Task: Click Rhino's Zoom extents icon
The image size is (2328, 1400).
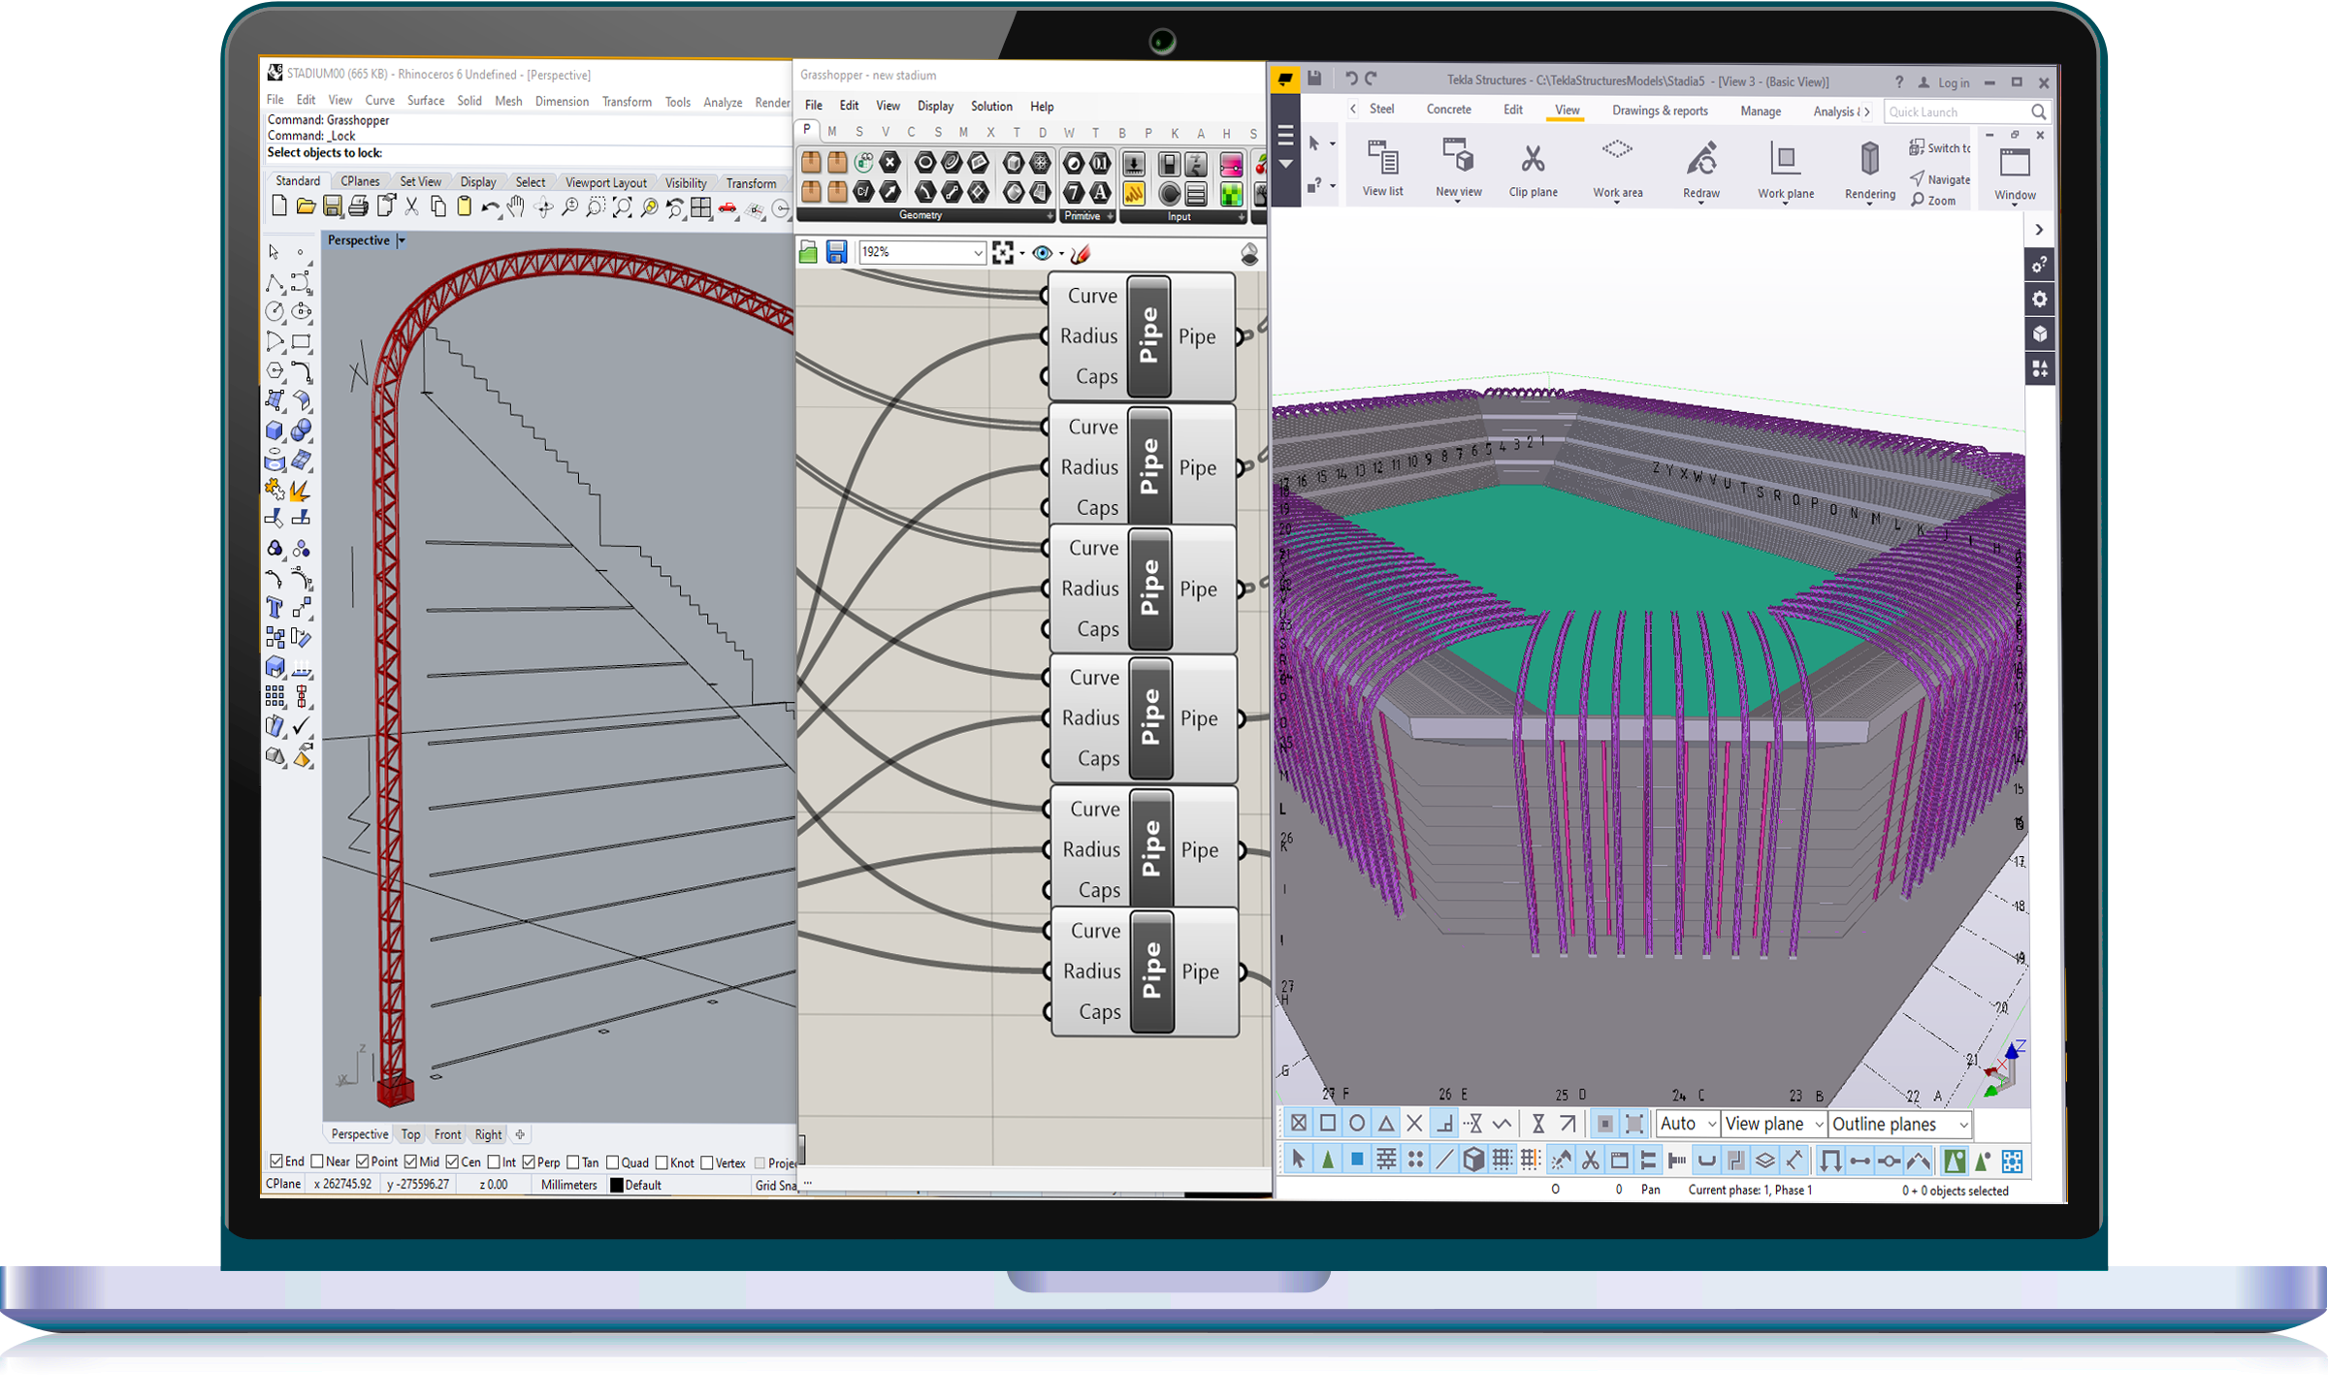Action: 622,207
